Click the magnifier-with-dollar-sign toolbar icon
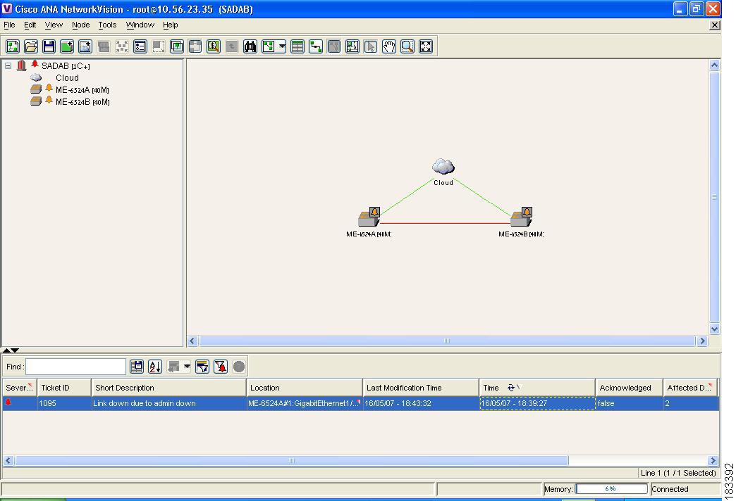This screenshot has height=501, width=736. (x=214, y=46)
